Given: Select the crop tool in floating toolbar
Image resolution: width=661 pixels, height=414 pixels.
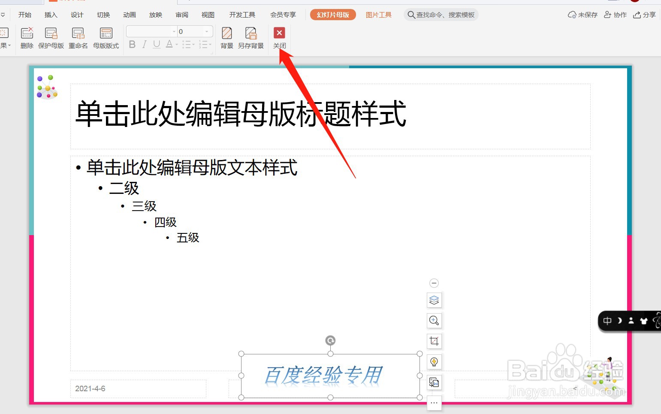Looking at the screenshot, I should pyautogui.click(x=434, y=341).
